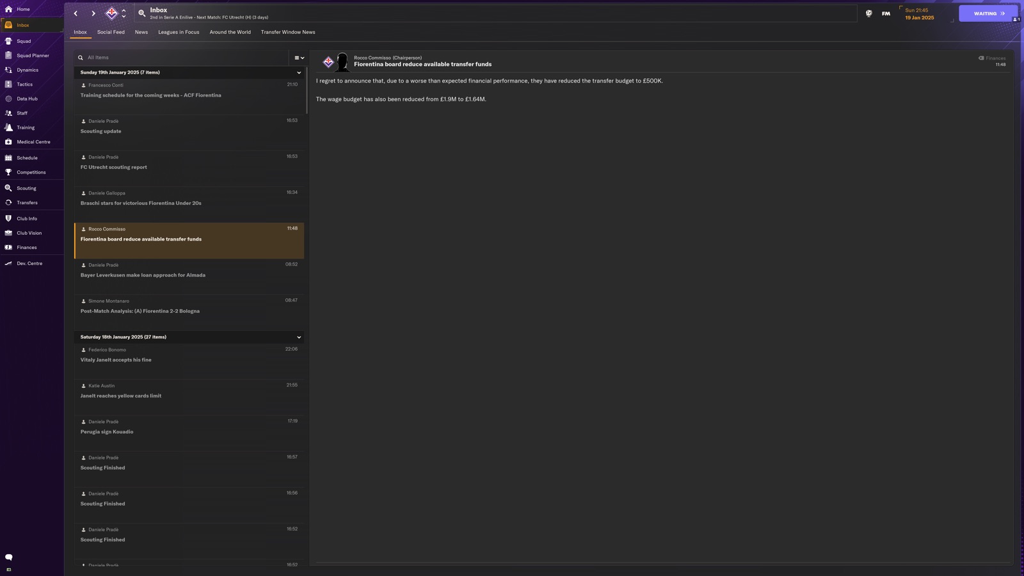Open Vitaly Janelt accepts his fine message
Image resolution: width=1024 pixels, height=576 pixels.
coord(189,361)
